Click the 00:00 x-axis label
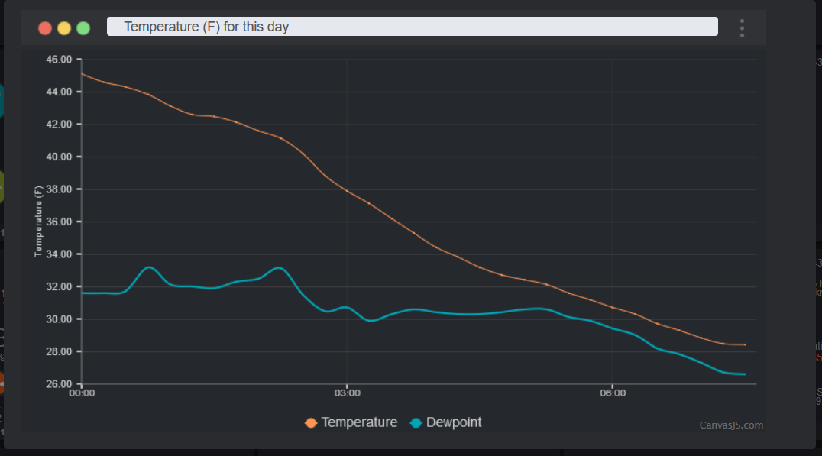822x456 pixels. (x=82, y=393)
